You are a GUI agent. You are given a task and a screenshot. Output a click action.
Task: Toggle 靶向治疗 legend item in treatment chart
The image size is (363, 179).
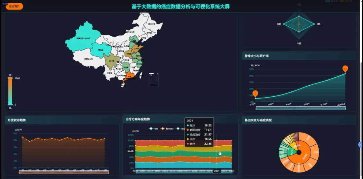[x=167, y=129]
